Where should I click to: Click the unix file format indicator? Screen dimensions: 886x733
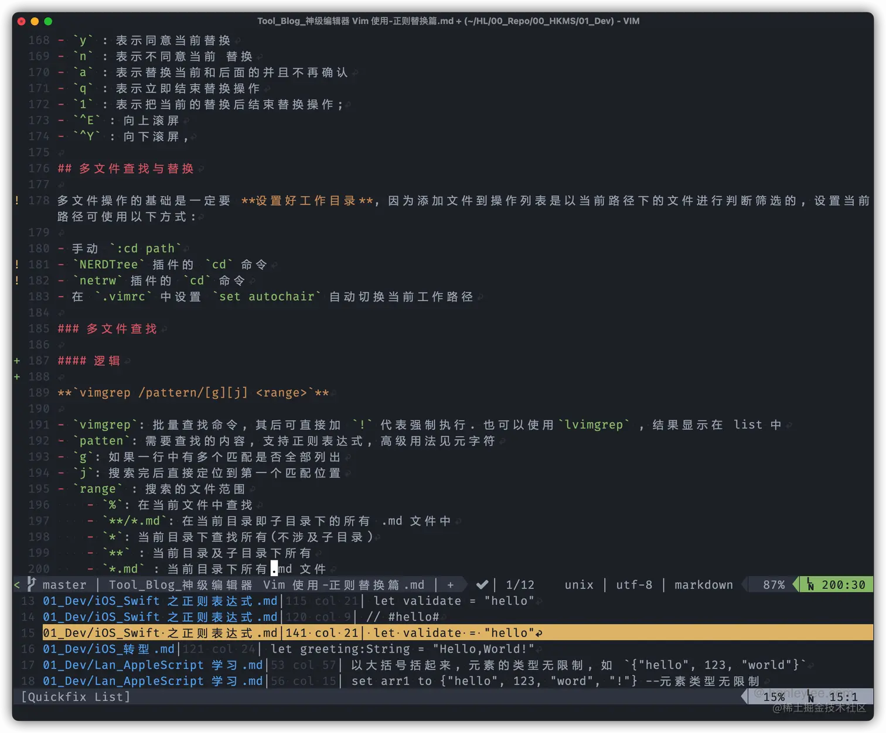[x=579, y=585]
